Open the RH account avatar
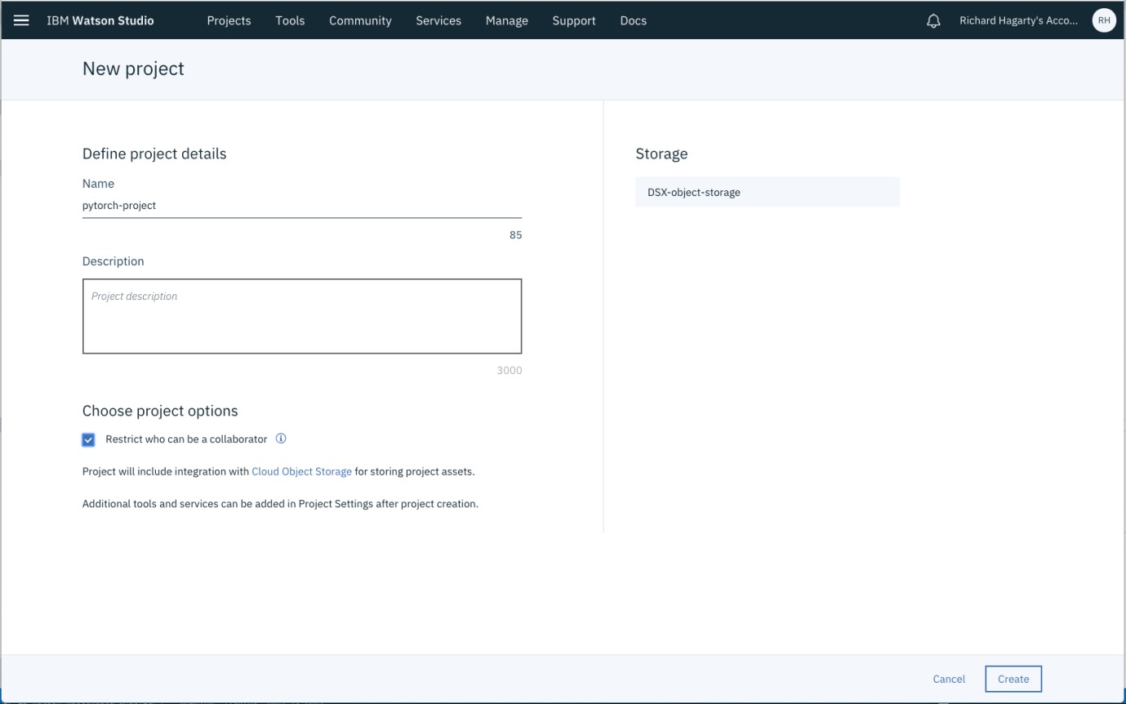Screen dimensions: 1126x704 tap(1104, 20)
